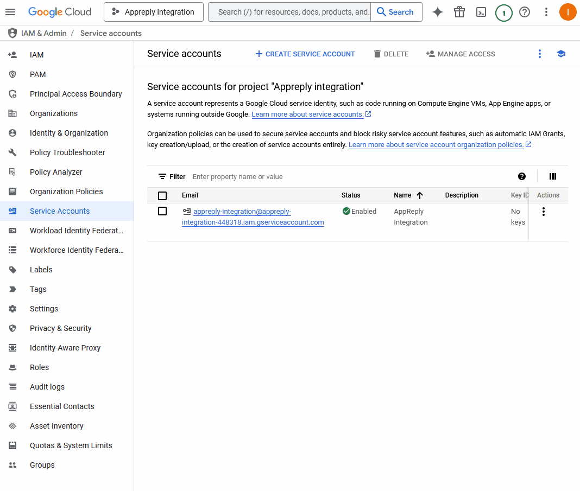Click the Delete button
Image resolution: width=580 pixels, height=491 pixels.
[x=391, y=54]
